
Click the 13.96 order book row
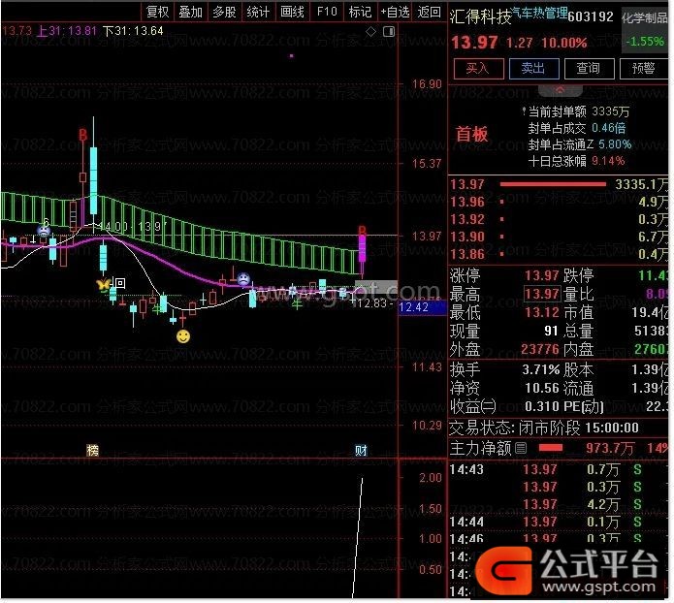[x=558, y=202]
